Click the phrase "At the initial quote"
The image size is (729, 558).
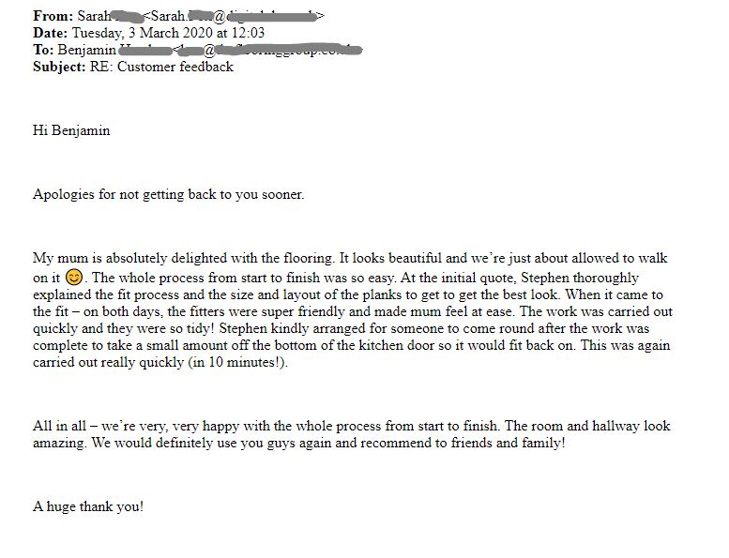point(453,278)
